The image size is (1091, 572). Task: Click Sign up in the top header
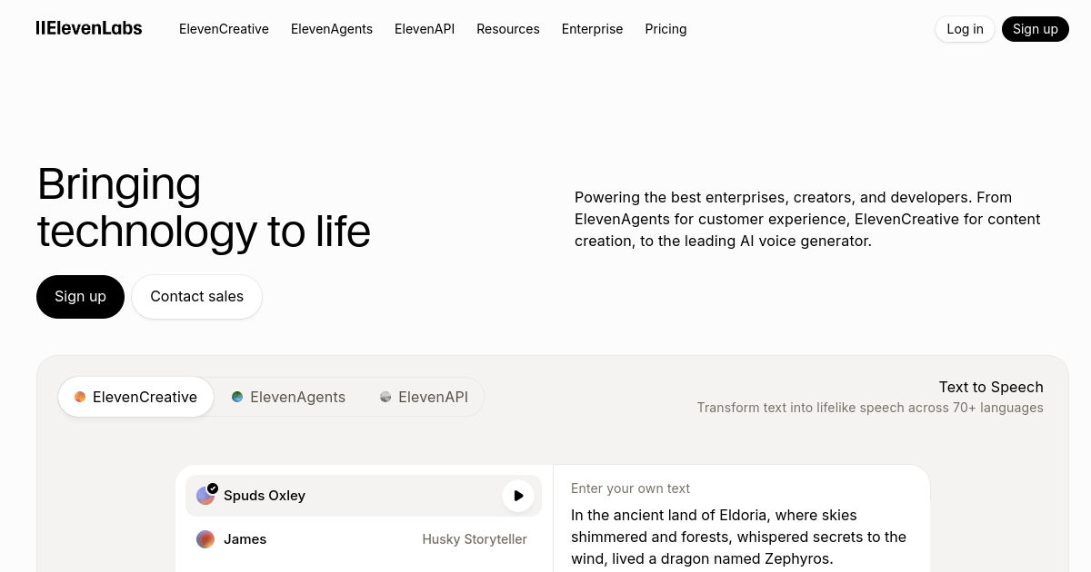tap(1035, 29)
